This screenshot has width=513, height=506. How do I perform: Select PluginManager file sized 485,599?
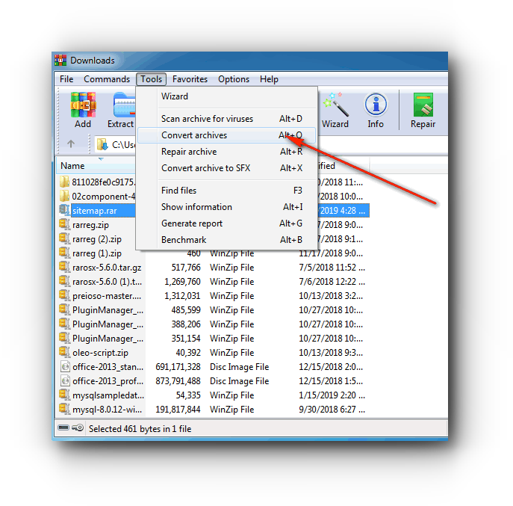coord(108,310)
